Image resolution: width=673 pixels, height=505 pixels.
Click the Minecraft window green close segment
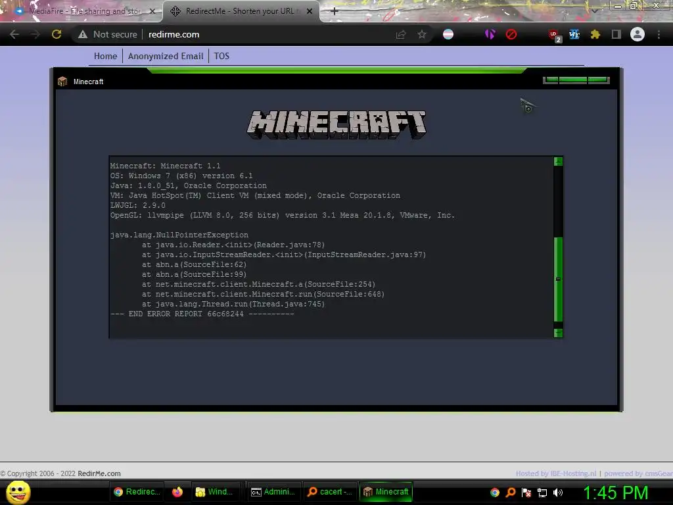pos(598,80)
